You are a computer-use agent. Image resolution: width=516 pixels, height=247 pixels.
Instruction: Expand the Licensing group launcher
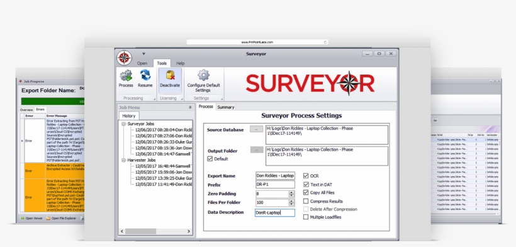click(x=181, y=98)
